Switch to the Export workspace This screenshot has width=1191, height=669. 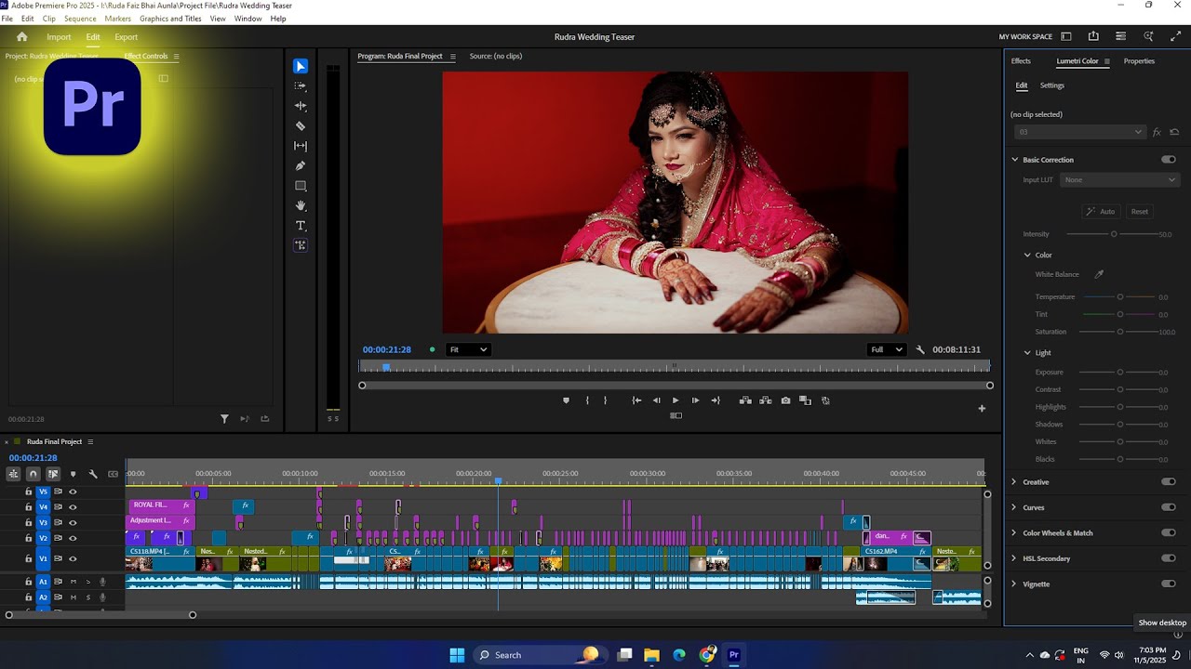pos(127,37)
